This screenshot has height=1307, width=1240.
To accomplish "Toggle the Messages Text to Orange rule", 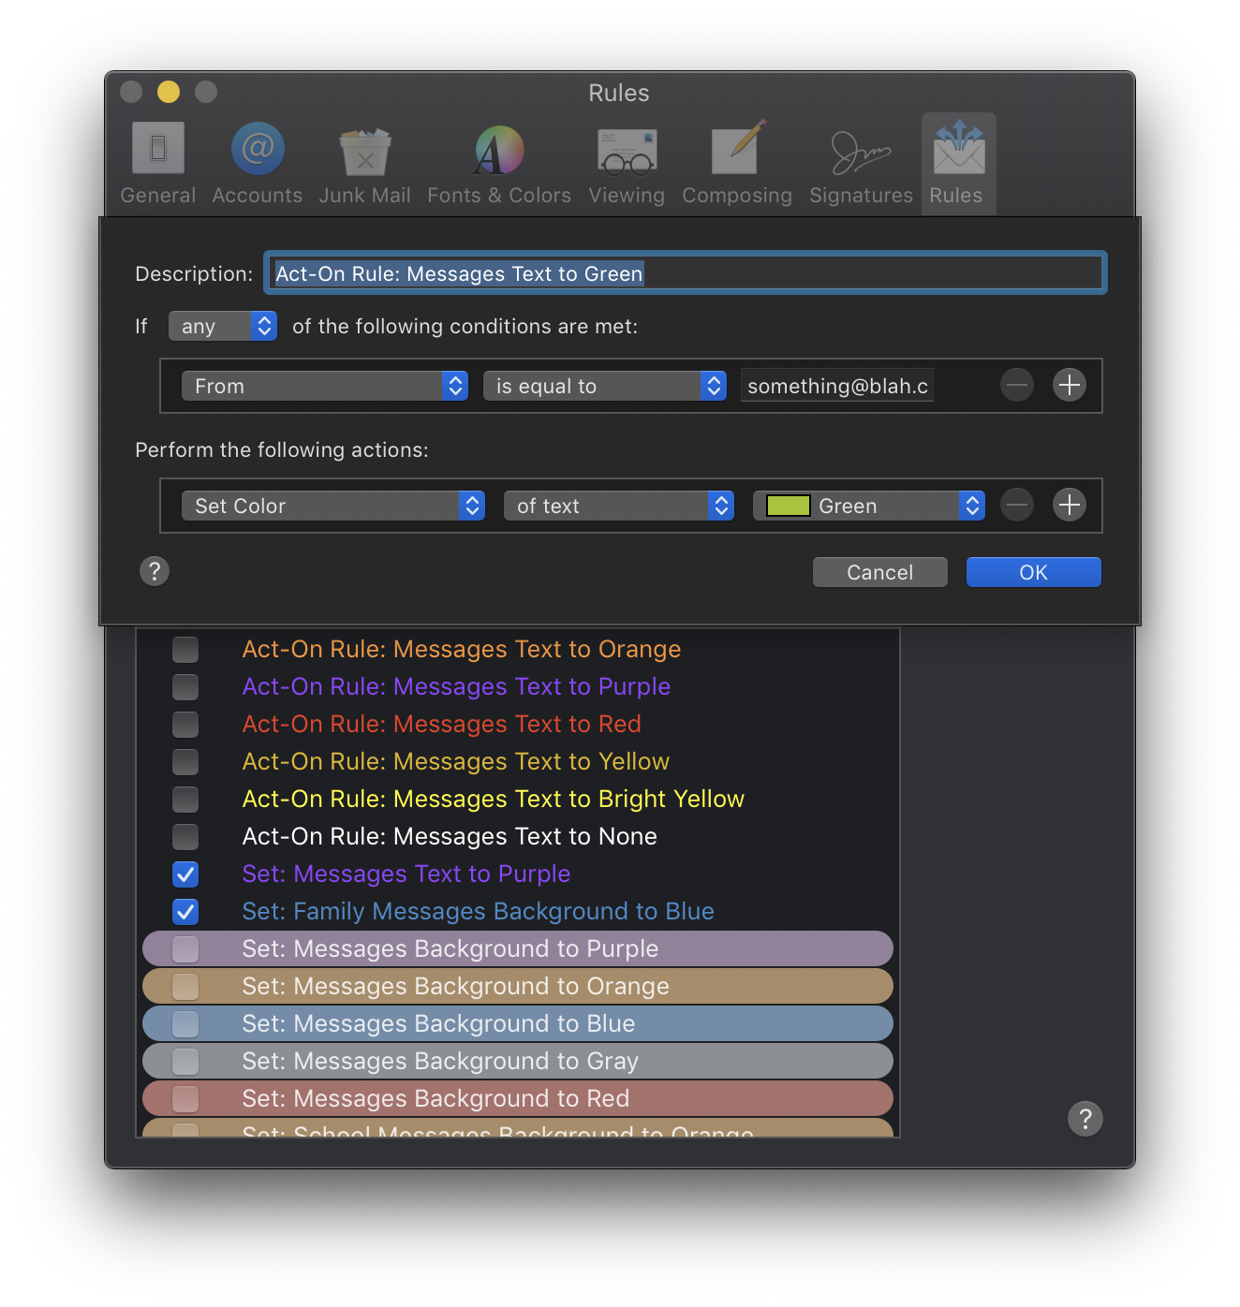I will click(185, 649).
